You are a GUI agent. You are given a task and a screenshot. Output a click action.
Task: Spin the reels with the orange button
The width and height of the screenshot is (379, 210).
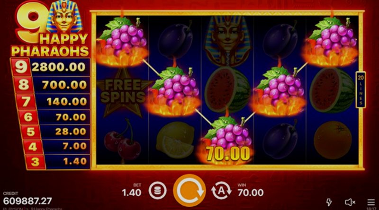click(x=189, y=190)
